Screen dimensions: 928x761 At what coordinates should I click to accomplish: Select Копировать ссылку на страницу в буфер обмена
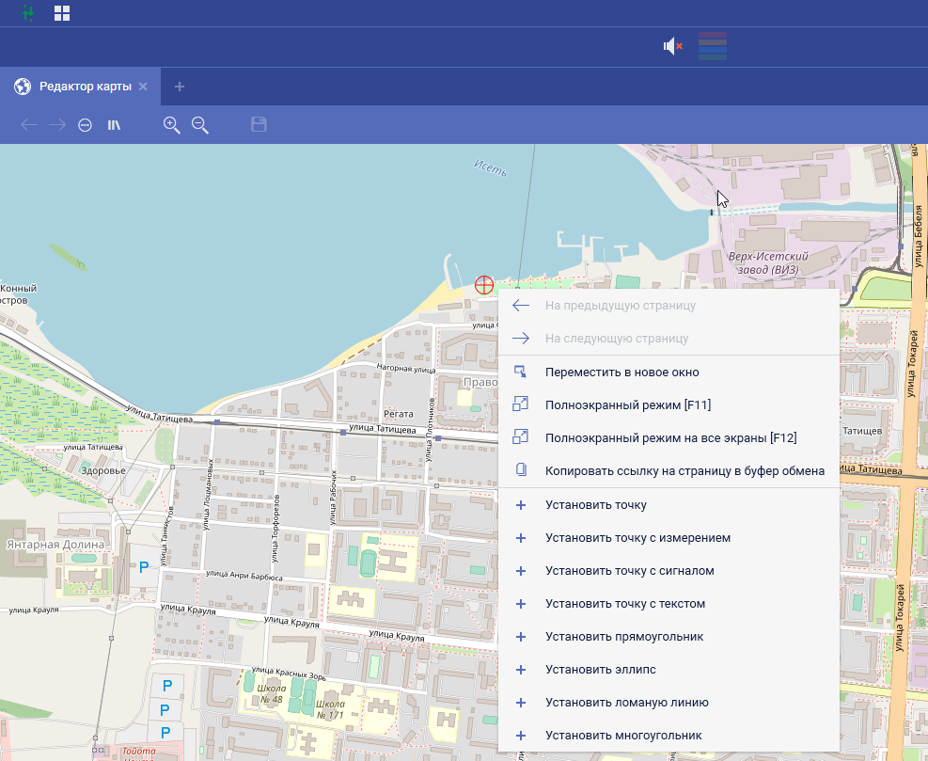pyautogui.click(x=684, y=470)
